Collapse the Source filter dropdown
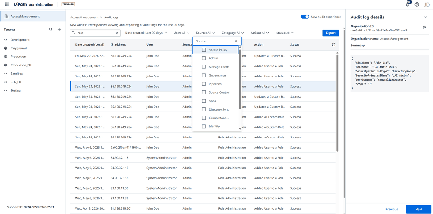Image resolution: width=433 pixels, height=214 pixels. [x=205, y=33]
